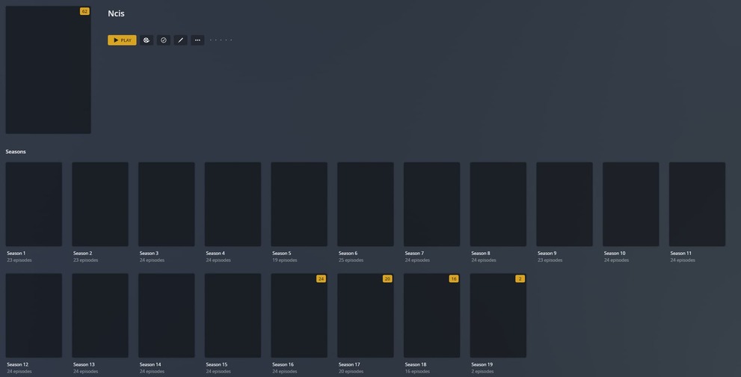
Task: Click '19 episodes' under Season 5
Action: (x=284, y=260)
